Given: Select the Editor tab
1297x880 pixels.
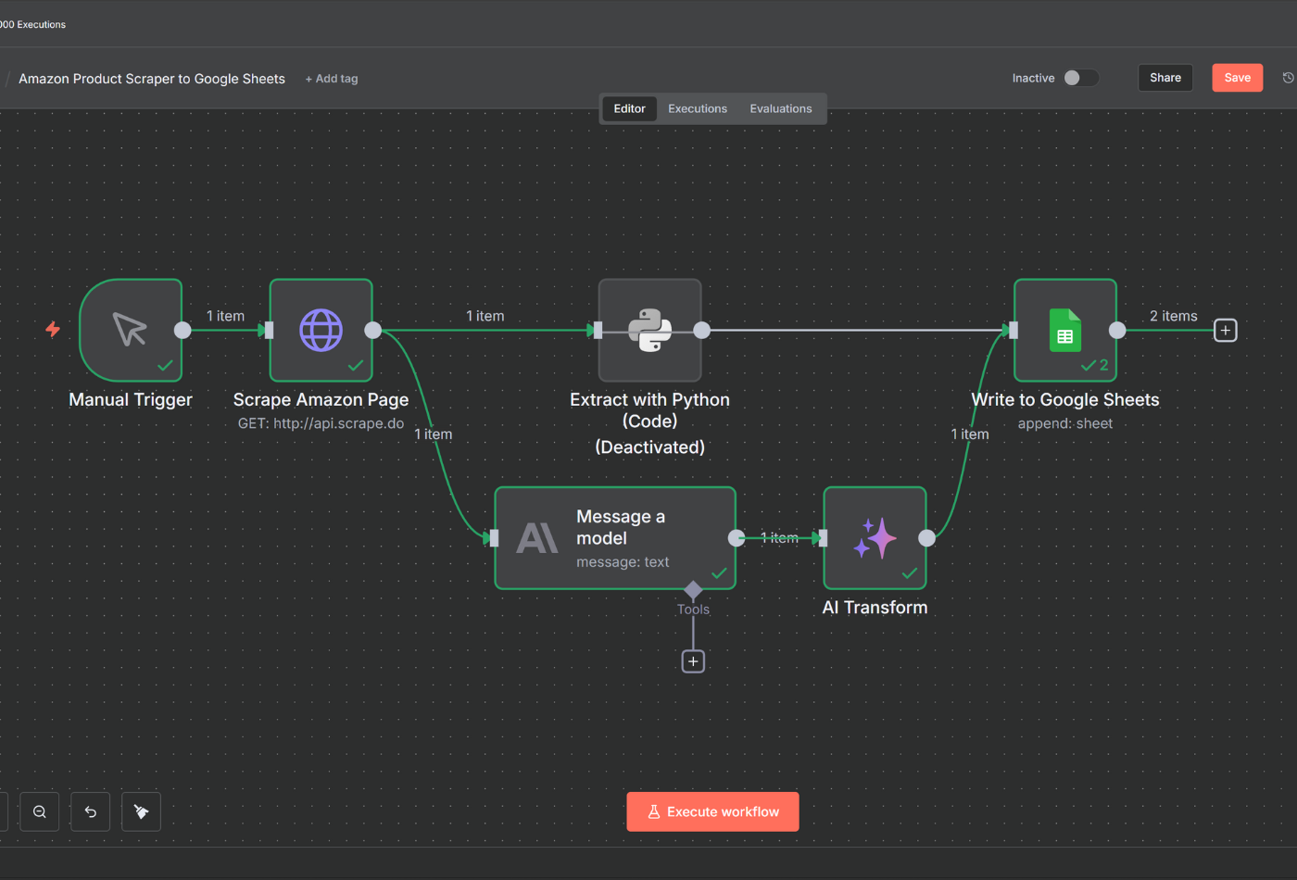Looking at the screenshot, I should [x=629, y=108].
